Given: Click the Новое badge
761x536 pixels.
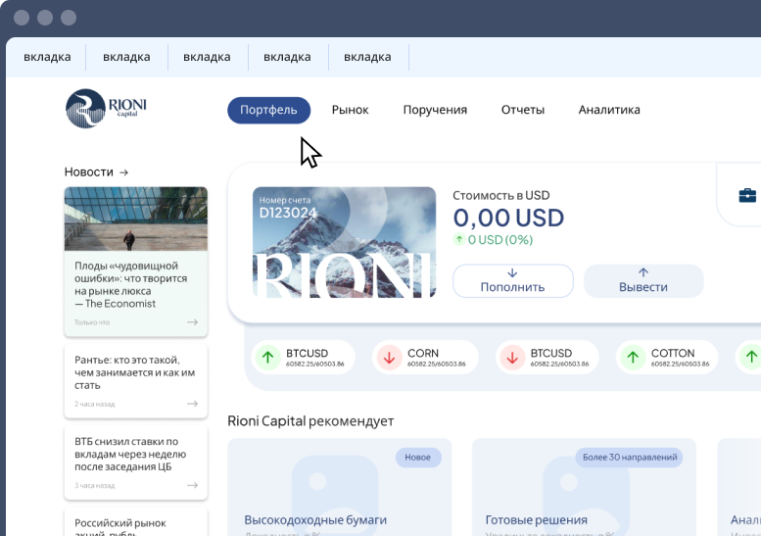Looking at the screenshot, I should pyautogui.click(x=418, y=458).
